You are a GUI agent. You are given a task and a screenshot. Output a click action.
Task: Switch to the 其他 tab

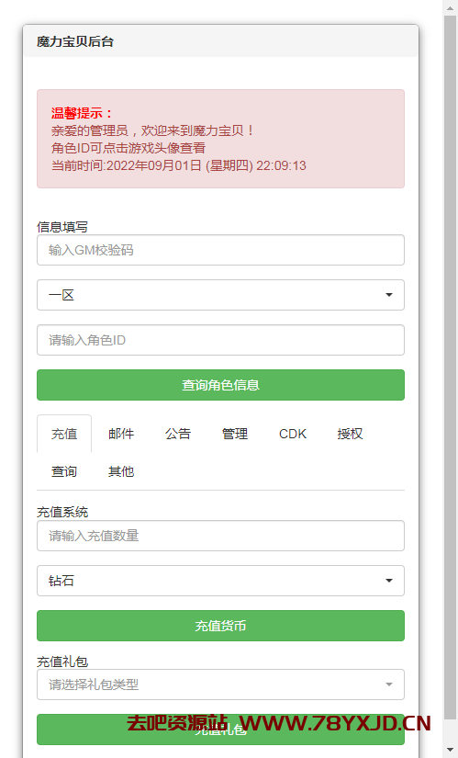point(121,471)
